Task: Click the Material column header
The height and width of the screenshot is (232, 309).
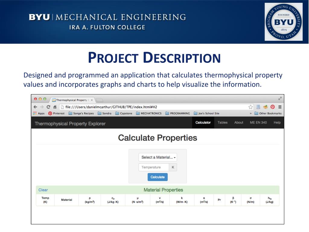Action: click(67, 200)
